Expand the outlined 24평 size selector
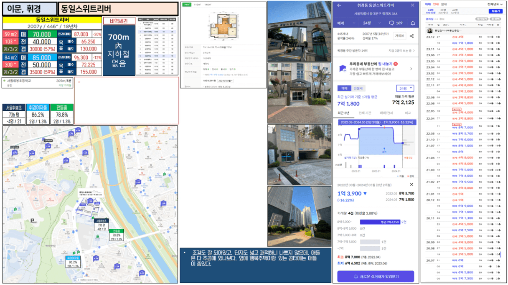 click(x=405, y=88)
